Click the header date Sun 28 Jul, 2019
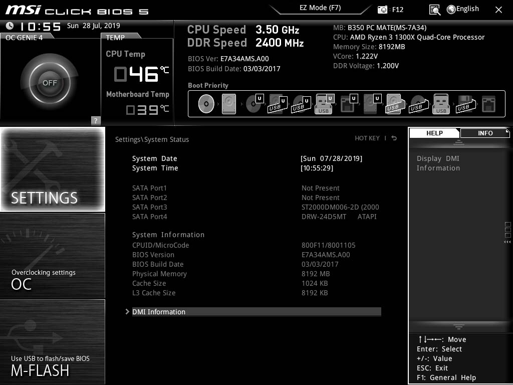The image size is (513, 385). point(94,26)
